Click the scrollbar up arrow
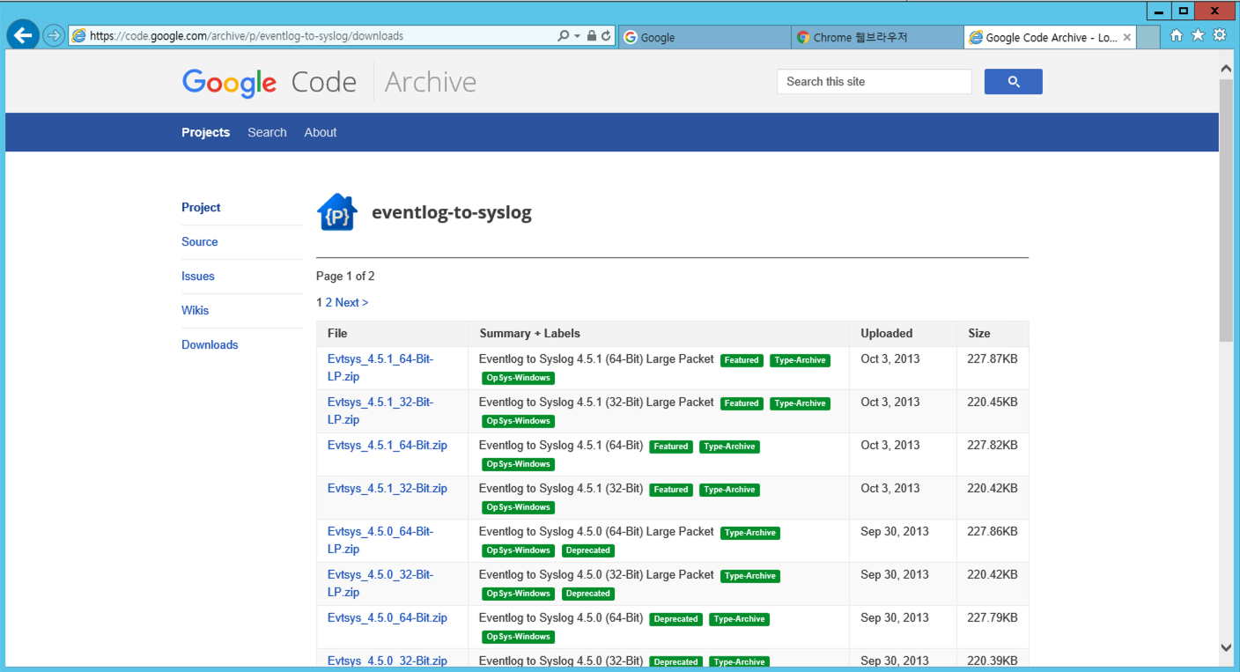 click(x=1226, y=67)
